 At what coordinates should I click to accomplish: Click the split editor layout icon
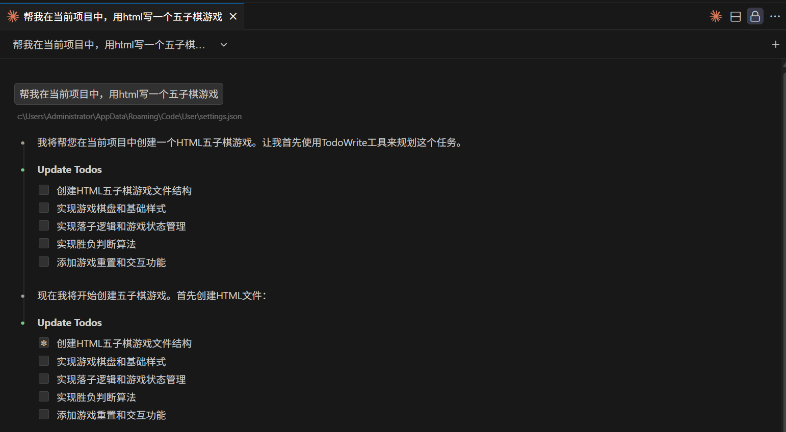point(736,16)
